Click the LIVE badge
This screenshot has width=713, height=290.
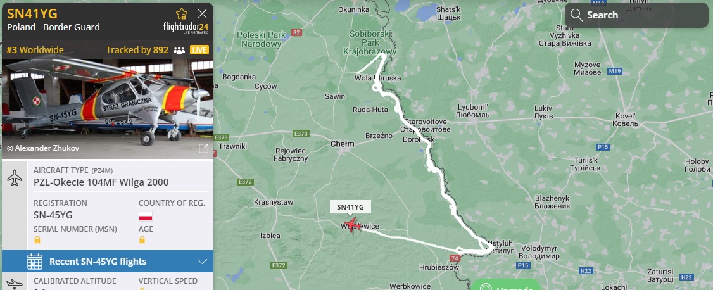tap(199, 50)
